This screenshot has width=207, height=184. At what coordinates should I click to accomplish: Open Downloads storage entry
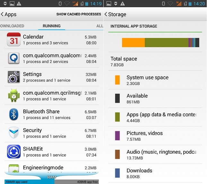pos(155,173)
